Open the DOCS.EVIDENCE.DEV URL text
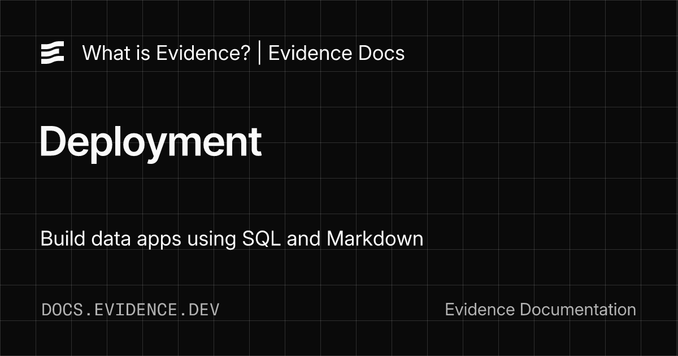 [131, 310]
